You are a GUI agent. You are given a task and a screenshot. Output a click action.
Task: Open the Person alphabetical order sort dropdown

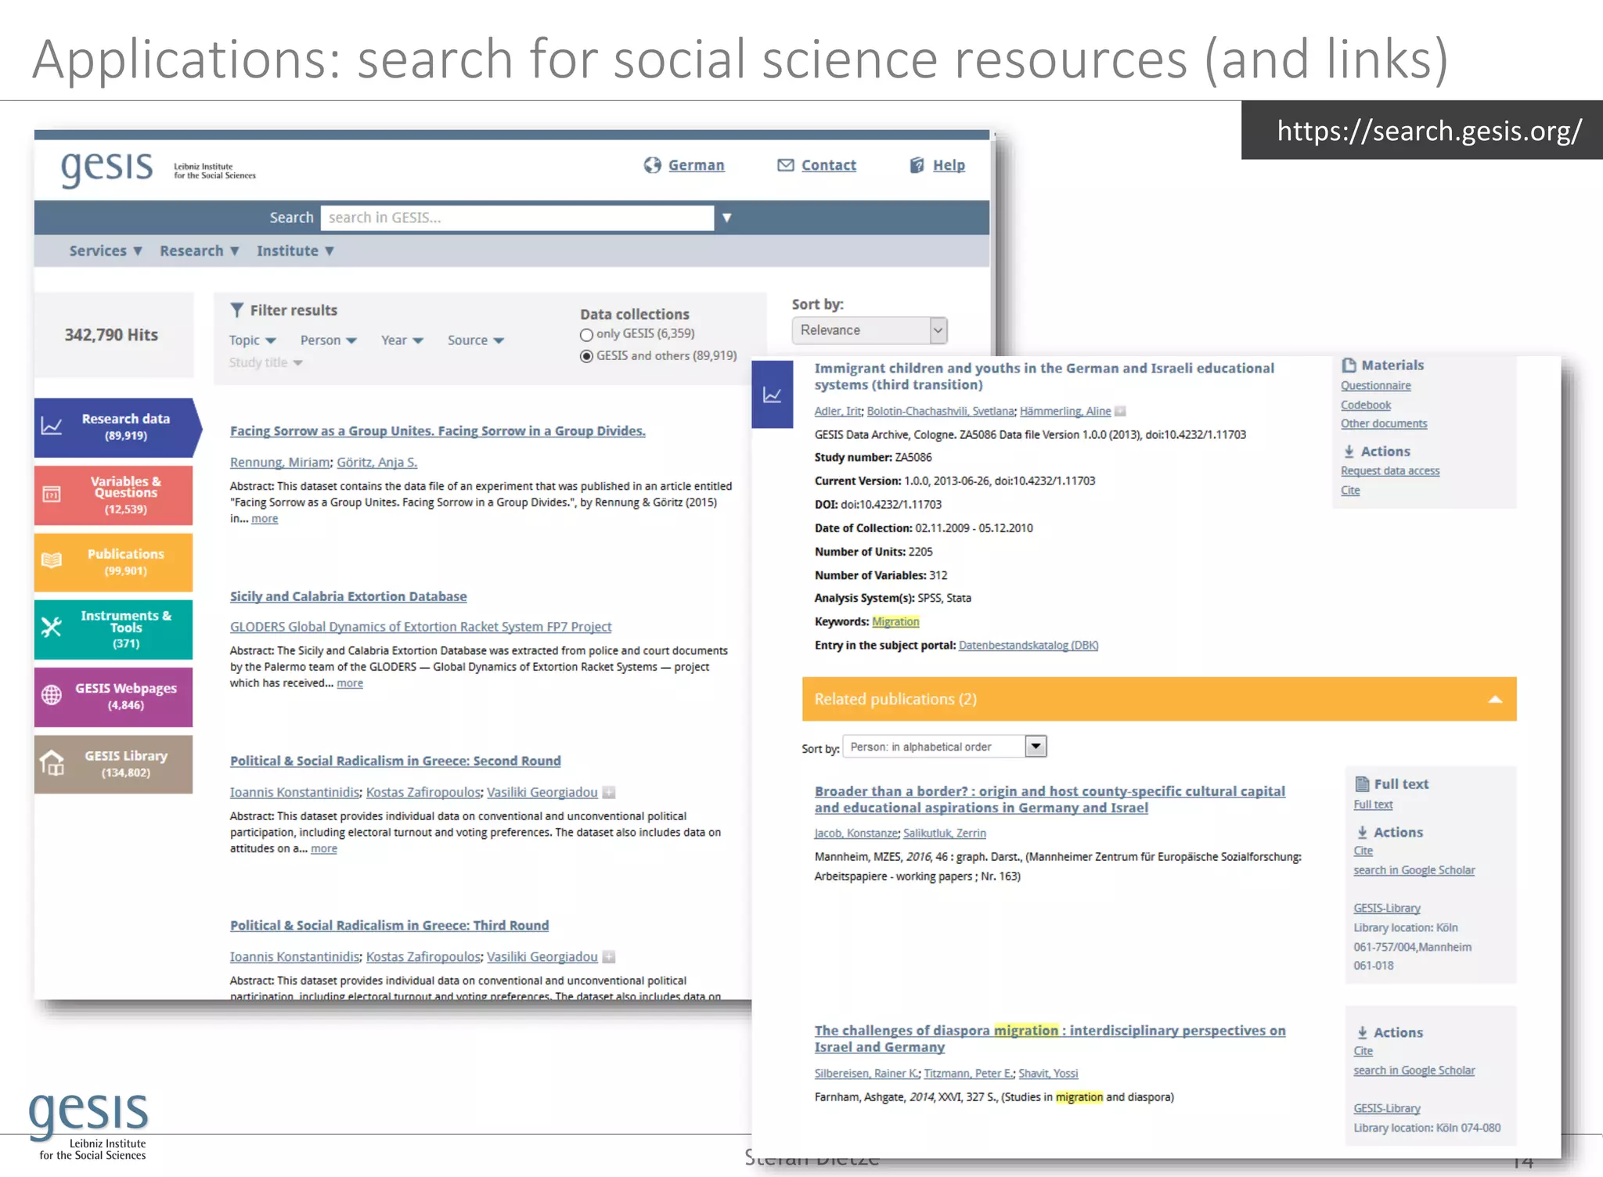pos(945,747)
